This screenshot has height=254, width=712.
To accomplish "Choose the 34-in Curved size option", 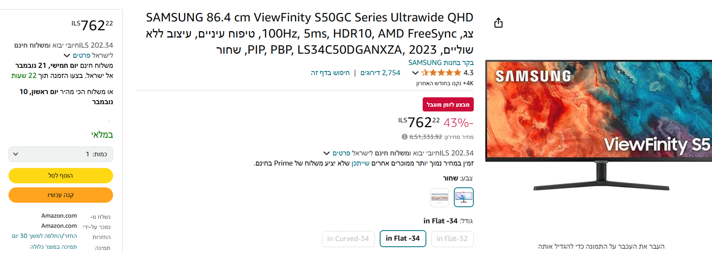I will [x=348, y=239].
